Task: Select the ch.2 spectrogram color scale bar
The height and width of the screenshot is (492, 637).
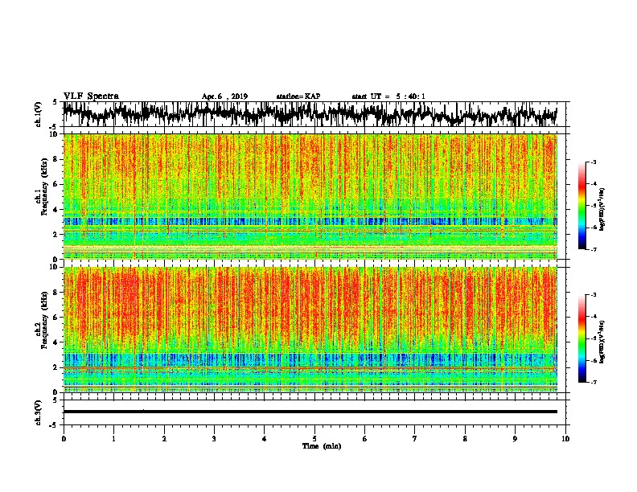Action: pyautogui.click(x=582, y=338)
